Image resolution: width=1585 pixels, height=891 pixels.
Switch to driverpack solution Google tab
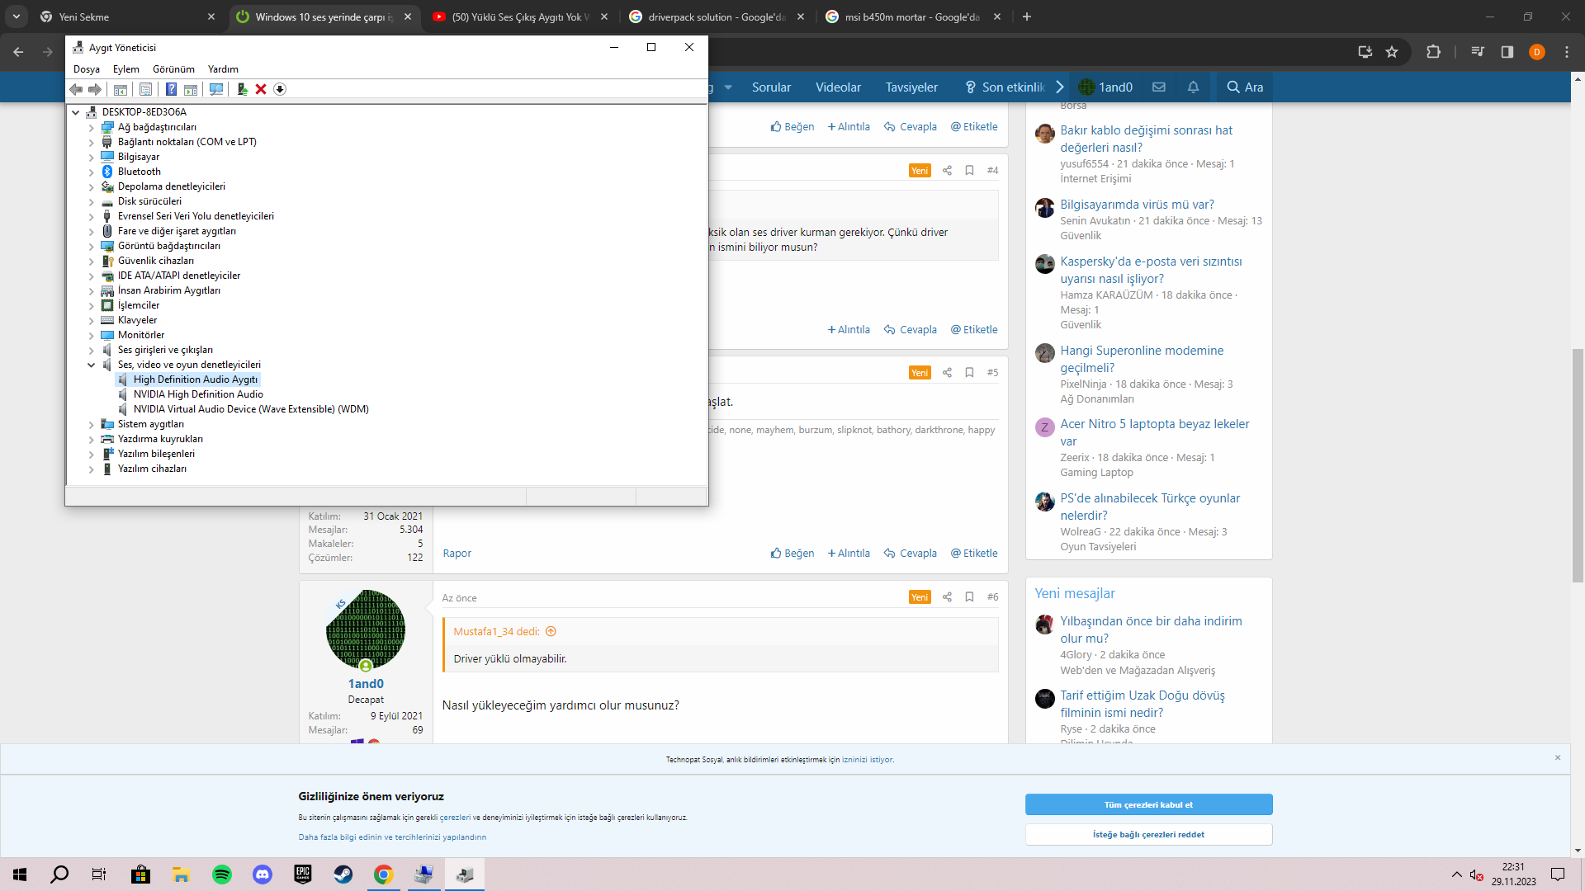[715, 16]
